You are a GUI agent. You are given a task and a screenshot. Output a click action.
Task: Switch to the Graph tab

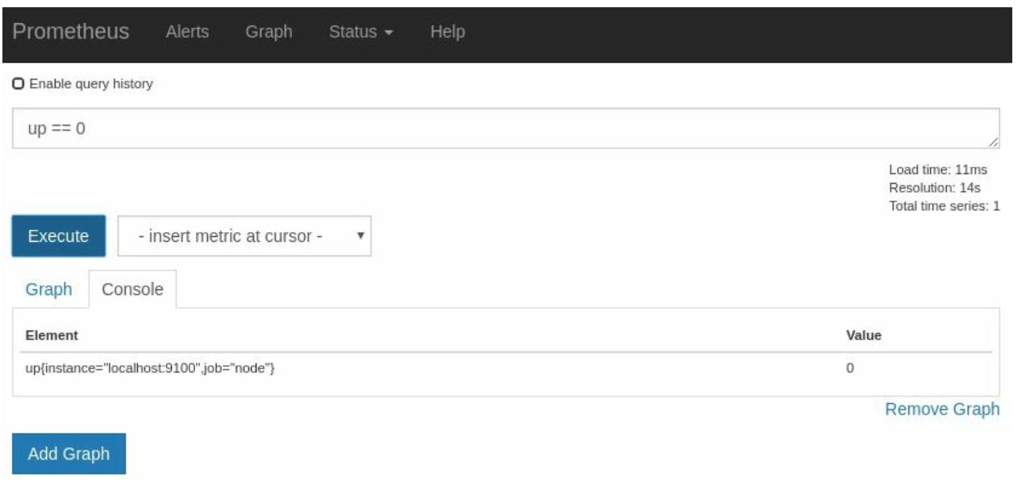point(49,289)
